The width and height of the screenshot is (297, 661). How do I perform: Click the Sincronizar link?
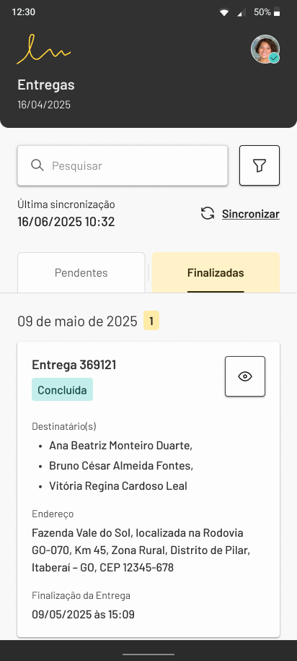(x=251, y=214)
